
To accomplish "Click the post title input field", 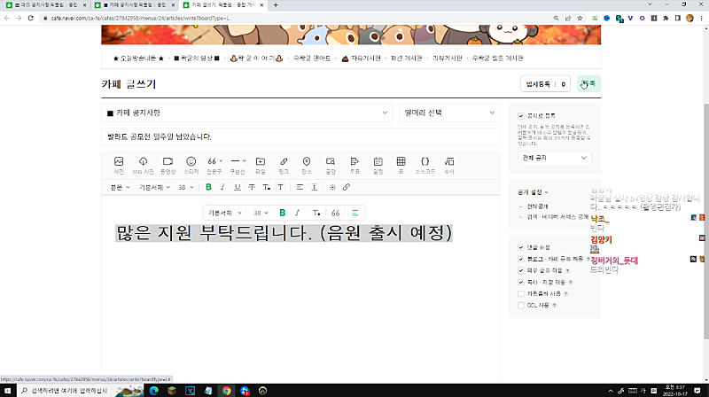I will 301,136.
